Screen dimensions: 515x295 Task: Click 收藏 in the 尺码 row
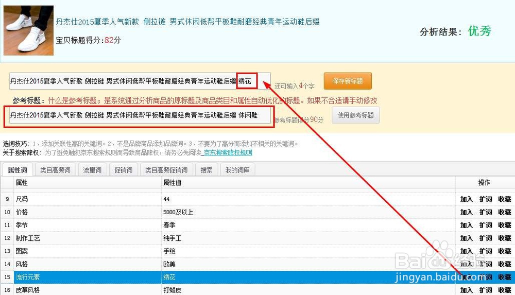pyautogui.click(x=505, y=199)
